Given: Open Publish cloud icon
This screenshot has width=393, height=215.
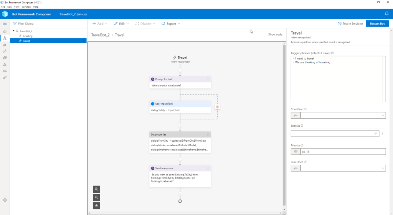Looking at the screenshot, I should point(5,71).
